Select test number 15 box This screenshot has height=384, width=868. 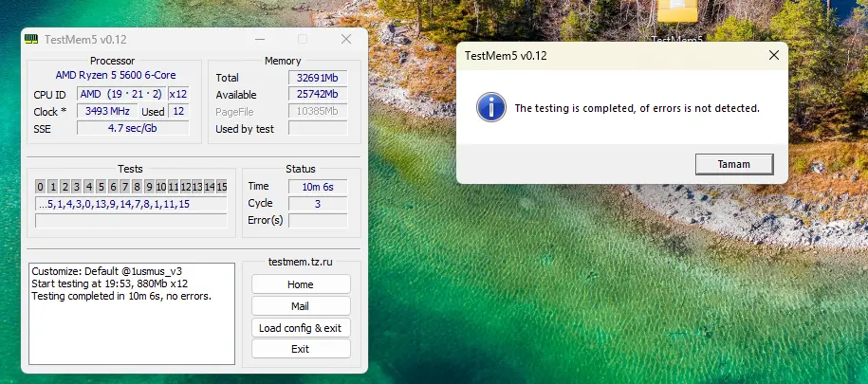[221, 187]
